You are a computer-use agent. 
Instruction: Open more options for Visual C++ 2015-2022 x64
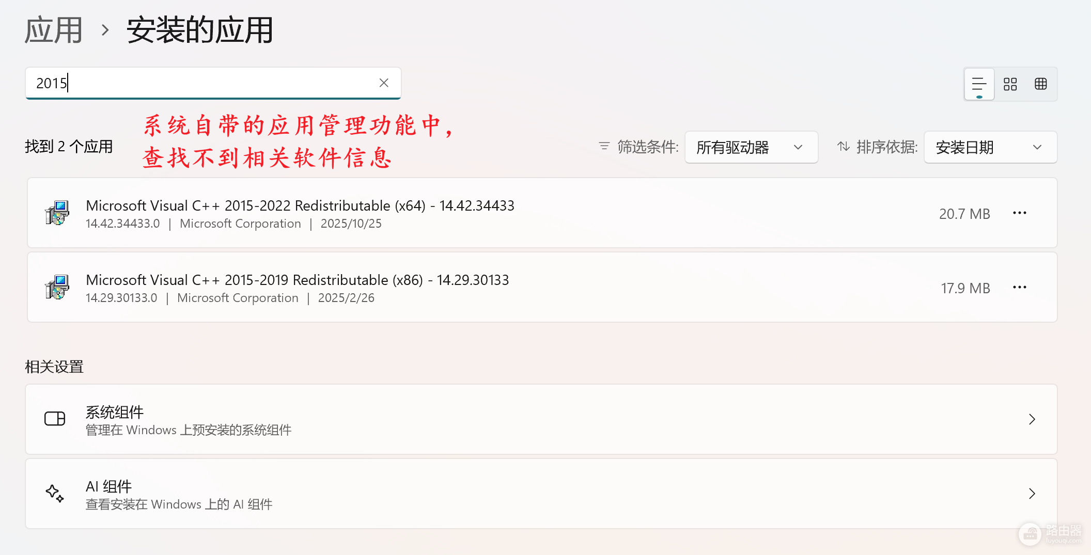(x=1019, y=213)
